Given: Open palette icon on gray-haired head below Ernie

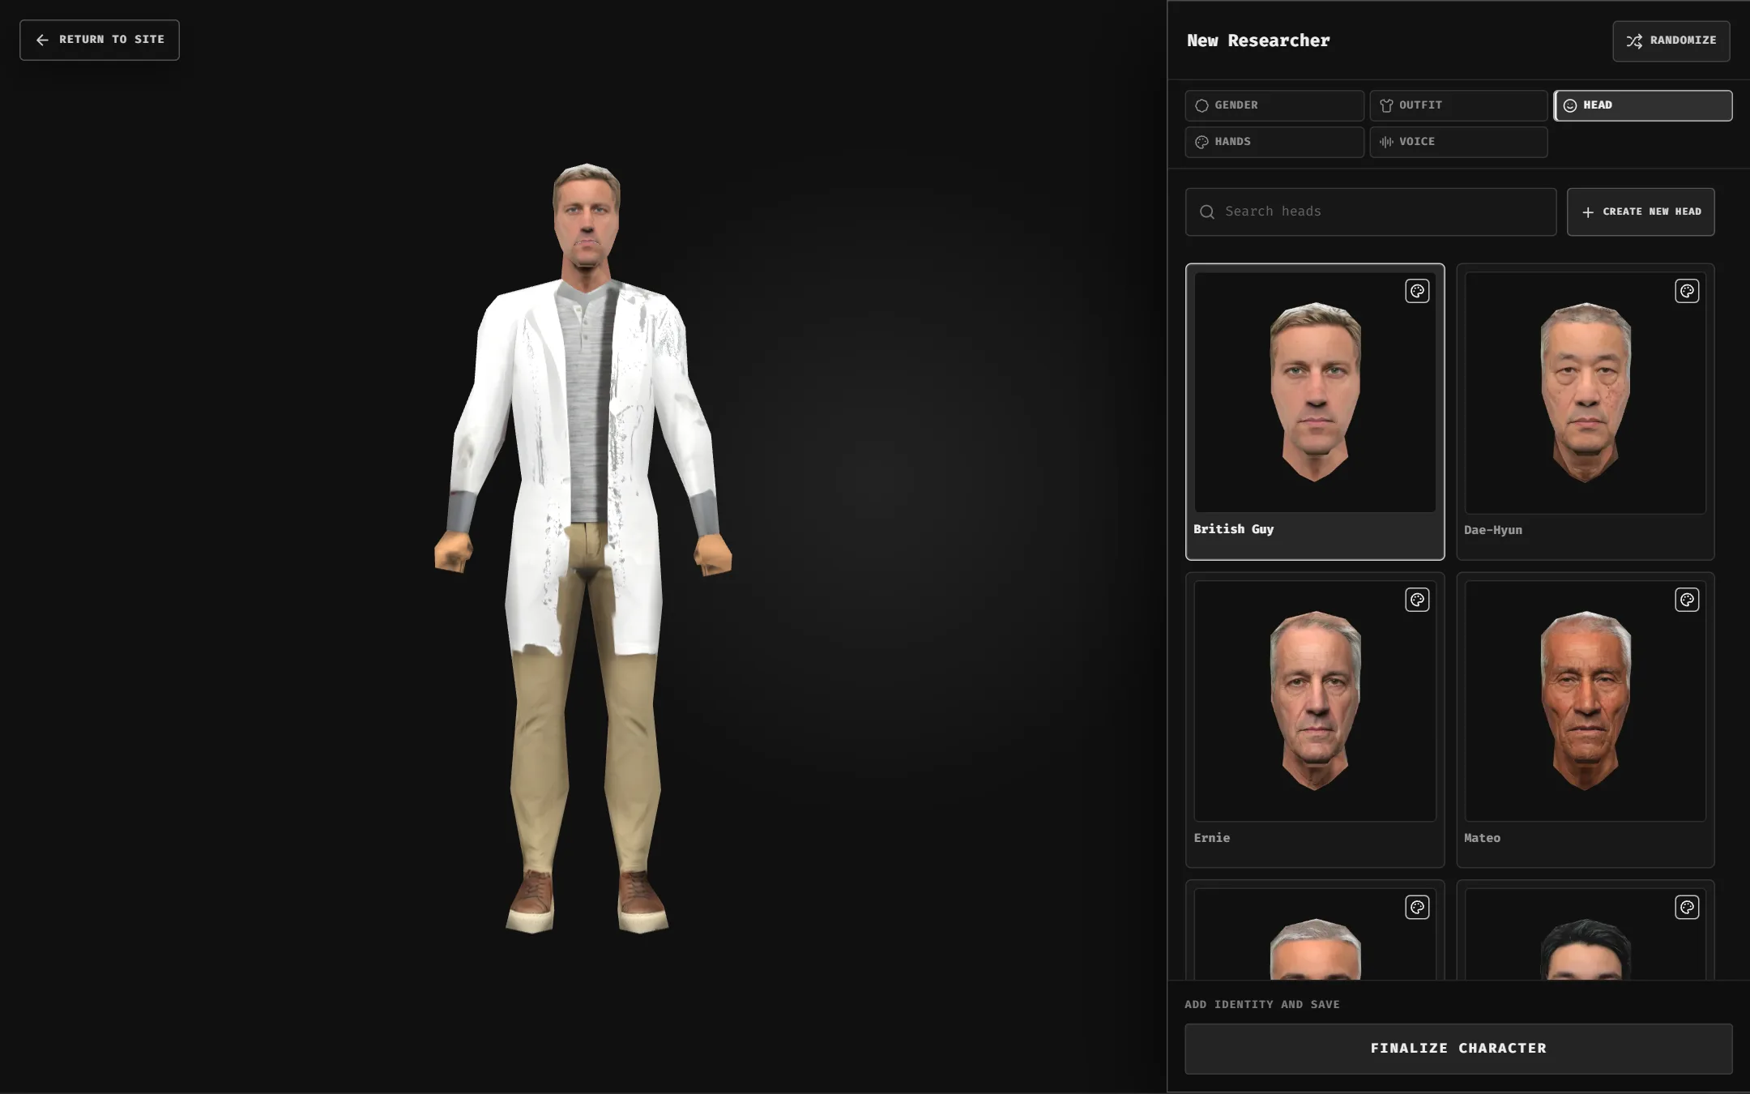Looking at the screenshot, I should (x=1417, y=908).
